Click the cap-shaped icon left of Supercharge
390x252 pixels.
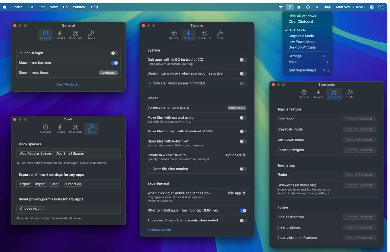(x=280, y=7)
